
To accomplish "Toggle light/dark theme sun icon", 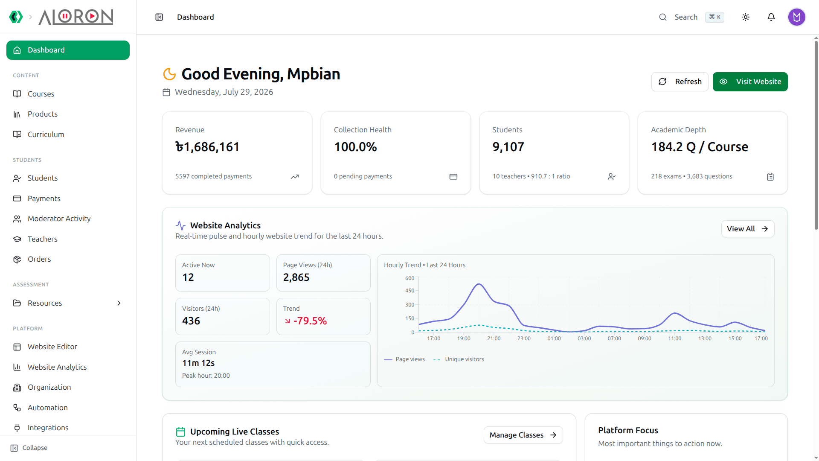I will (x=746, y=17).
